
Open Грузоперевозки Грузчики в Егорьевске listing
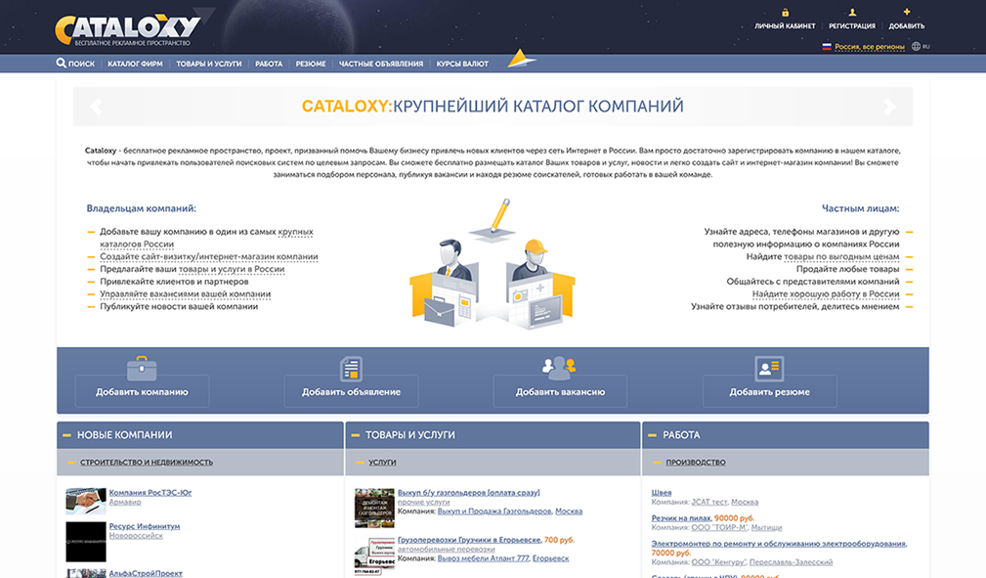tap(469, 540)
